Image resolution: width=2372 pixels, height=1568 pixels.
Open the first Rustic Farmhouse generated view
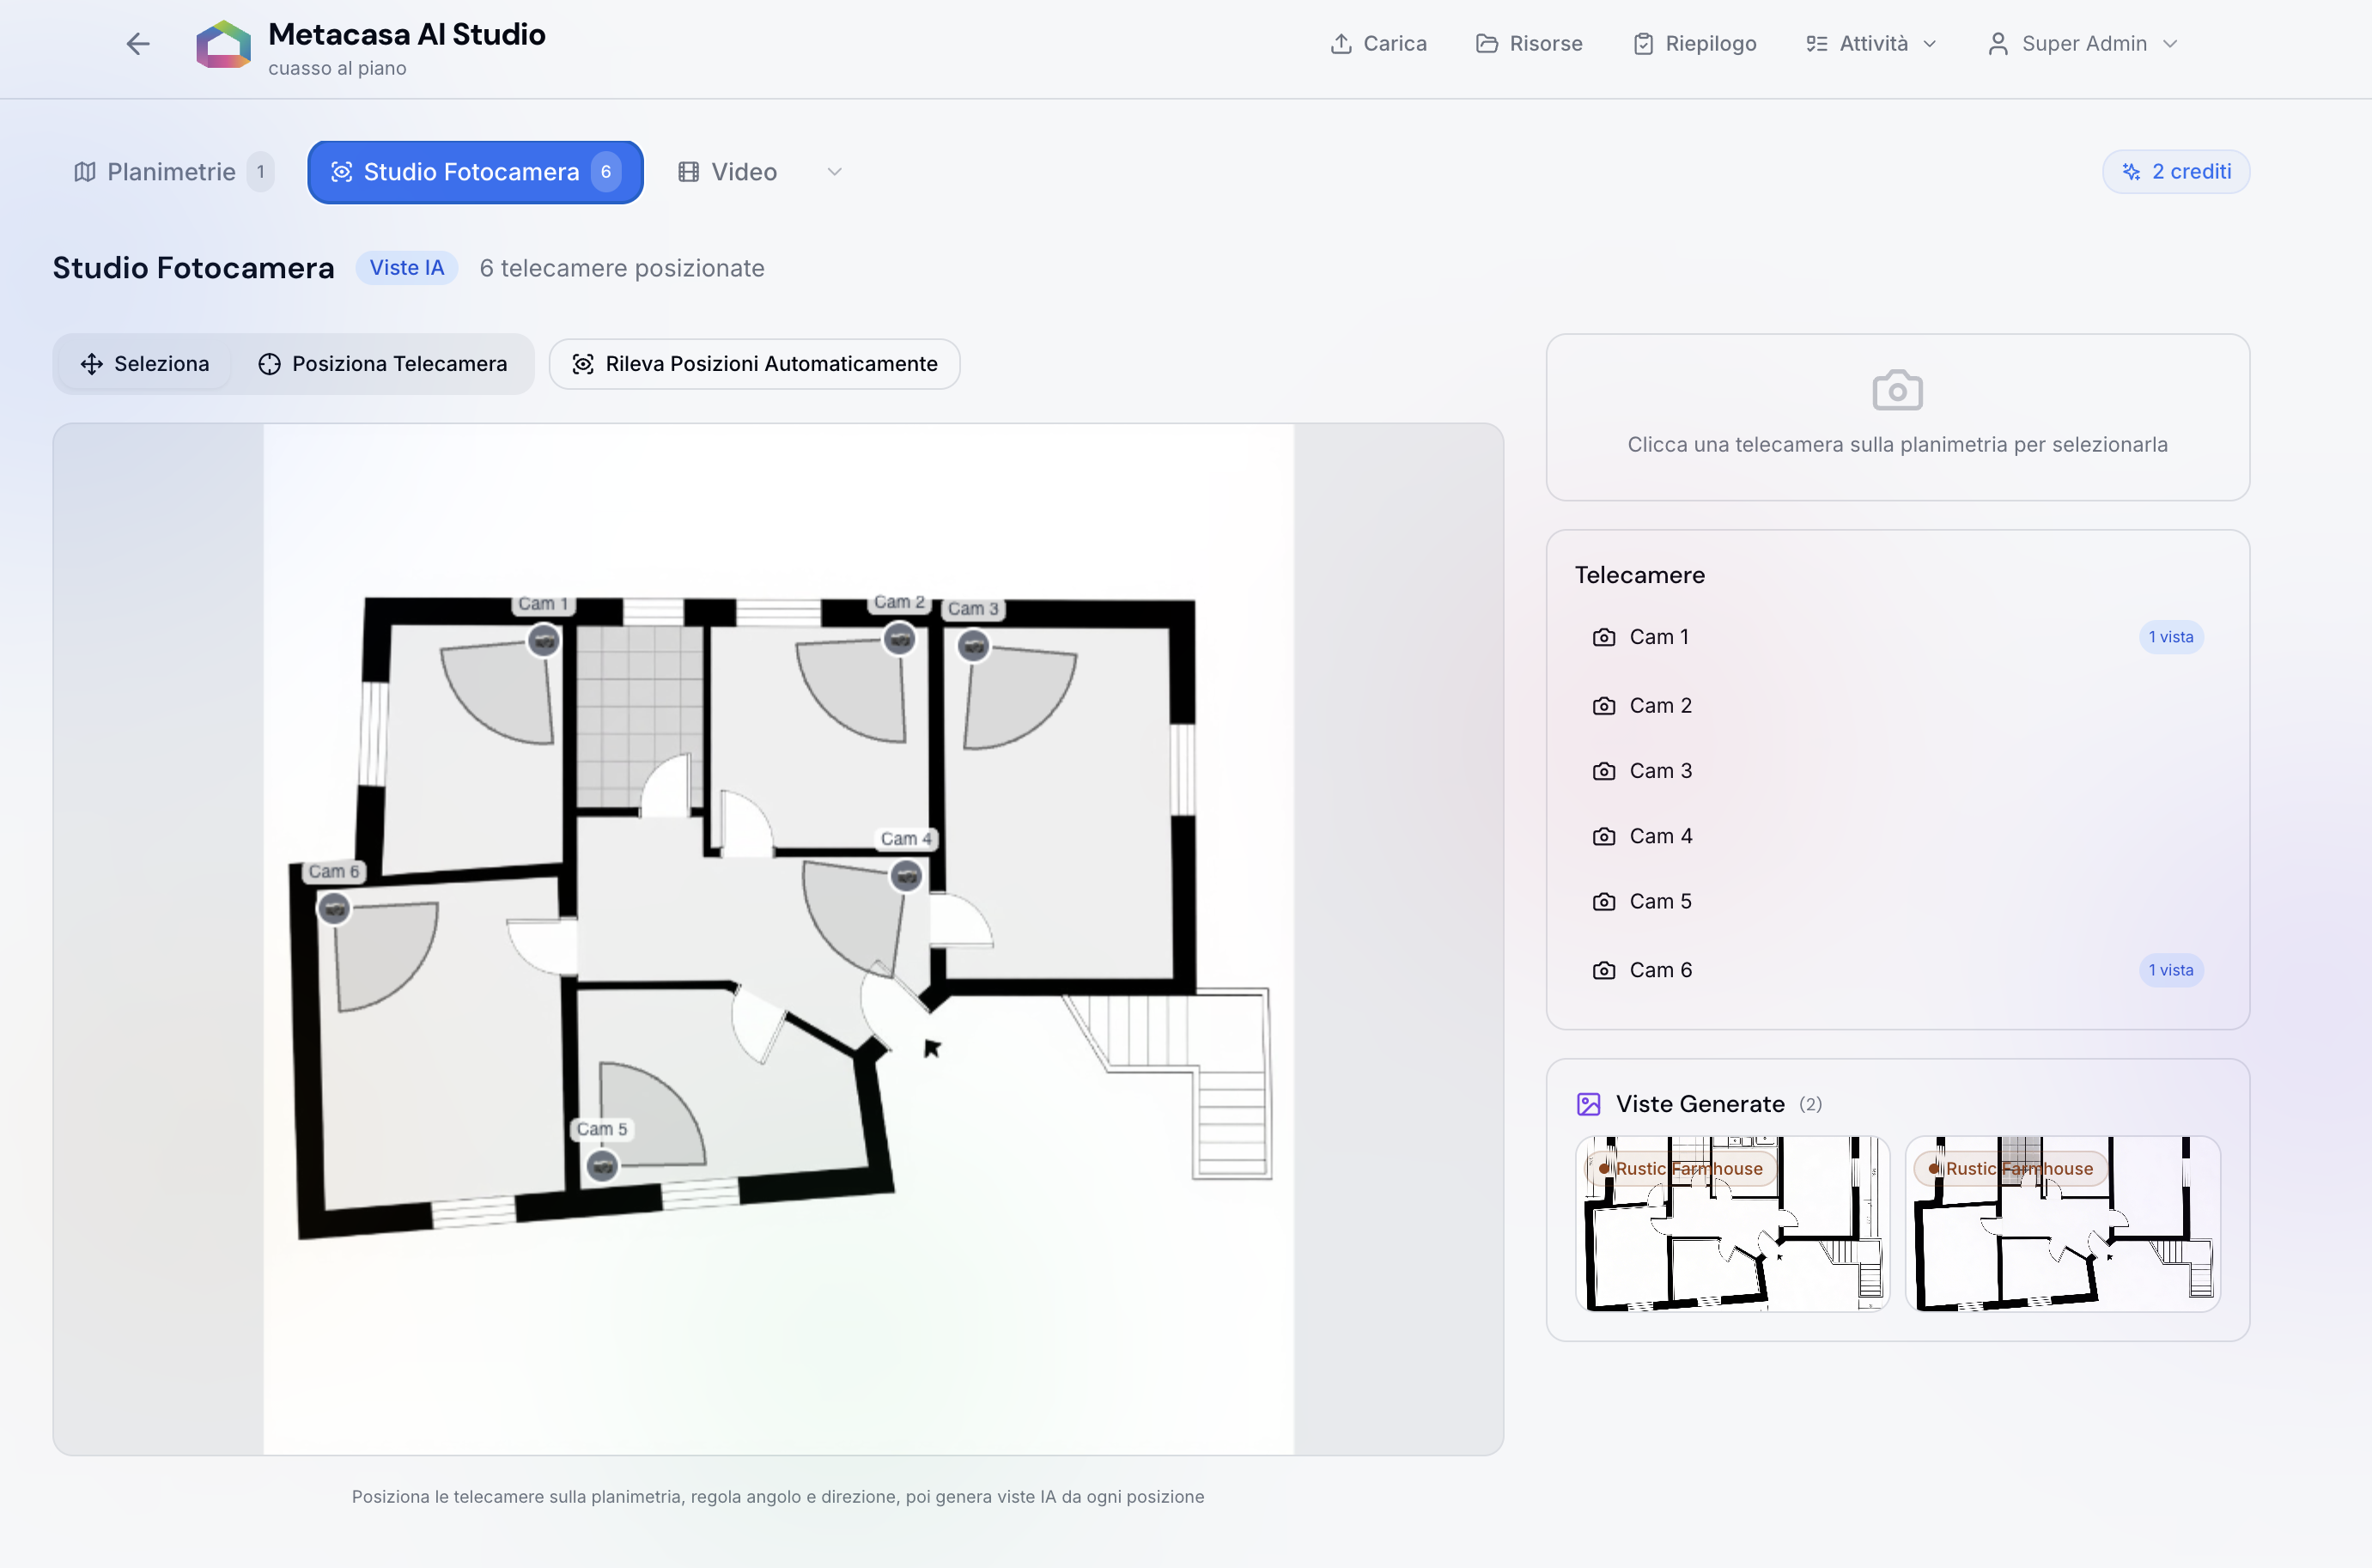(x=1733, y=1223)
